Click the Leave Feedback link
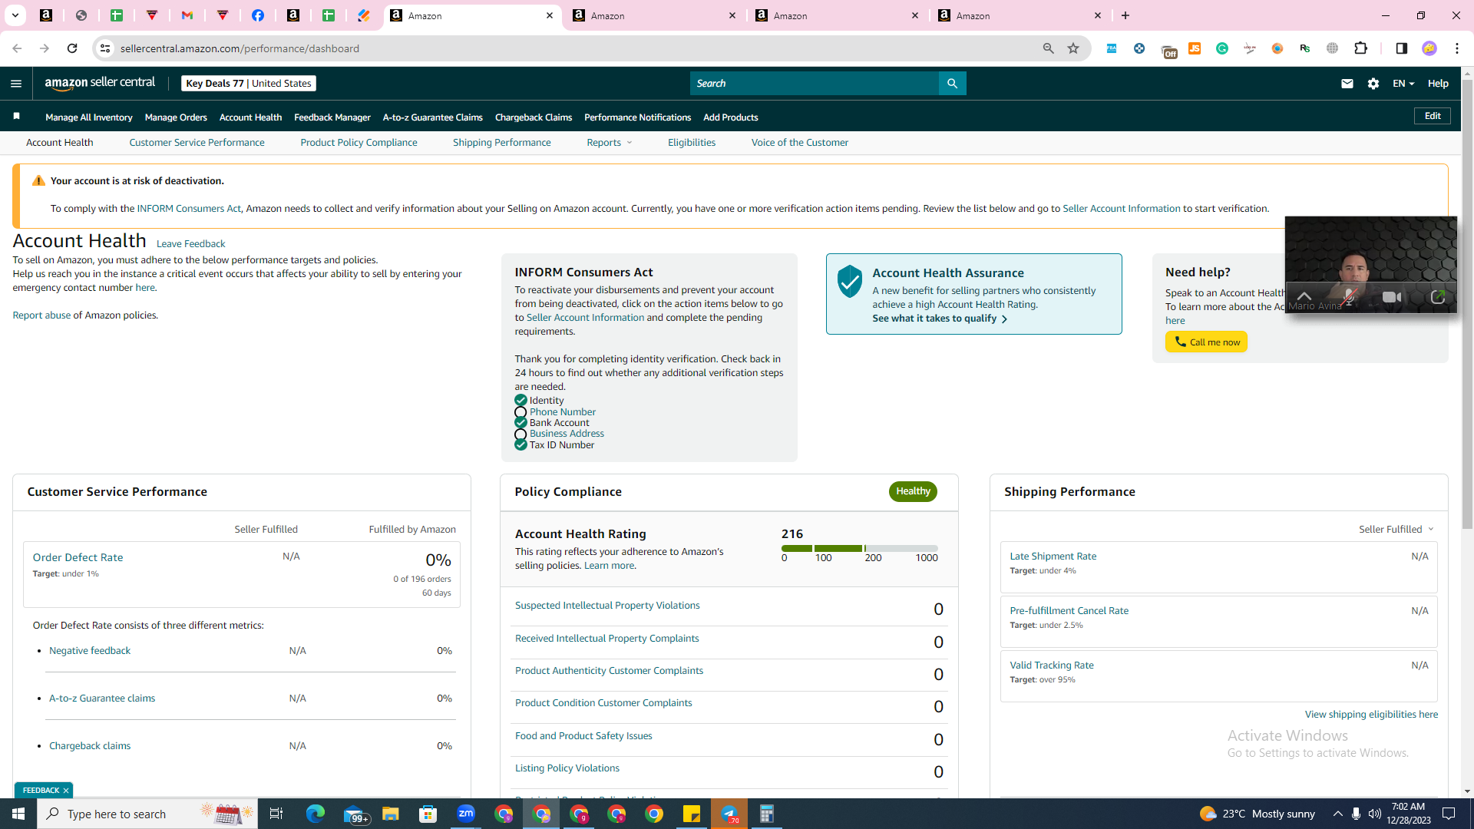 [x=190, y=244]
